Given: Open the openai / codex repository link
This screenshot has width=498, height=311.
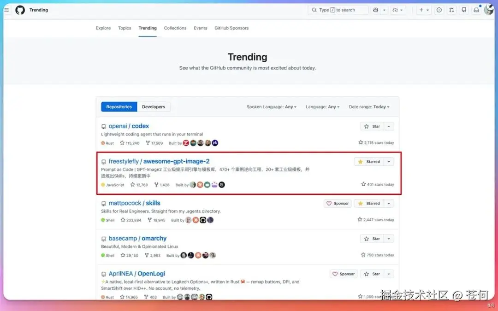Looking at the screenshot, I should click(129, 126).
